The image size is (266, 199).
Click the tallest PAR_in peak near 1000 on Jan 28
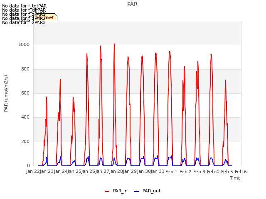(114, 44)
